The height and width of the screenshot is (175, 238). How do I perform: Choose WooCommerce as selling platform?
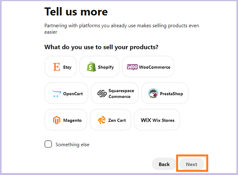(x=148, y=67)
